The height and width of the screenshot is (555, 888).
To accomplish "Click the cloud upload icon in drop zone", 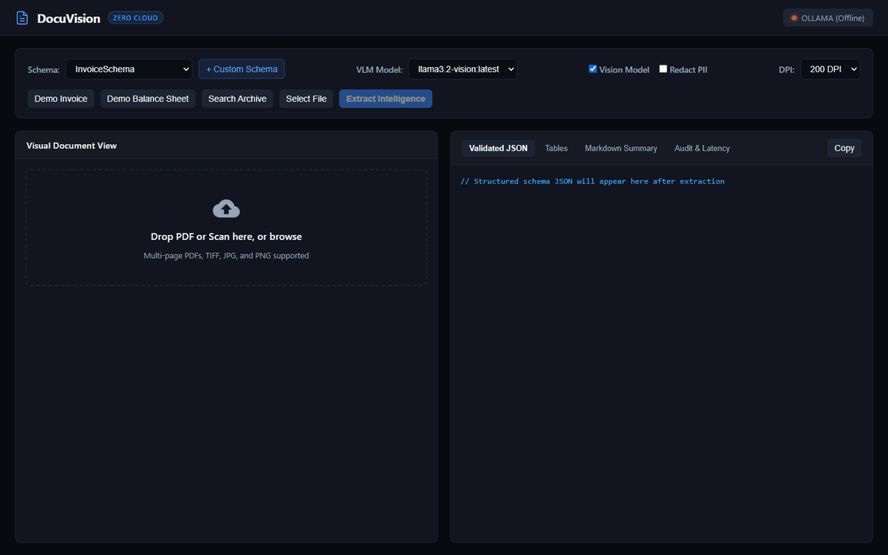I will (x=226, y=208).
